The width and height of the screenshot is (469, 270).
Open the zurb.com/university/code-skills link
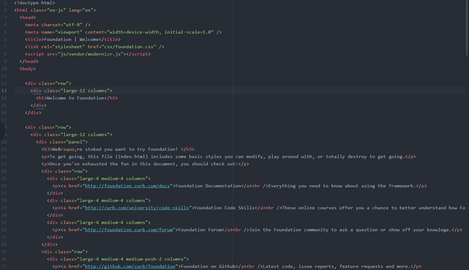[x=137, y=207]
